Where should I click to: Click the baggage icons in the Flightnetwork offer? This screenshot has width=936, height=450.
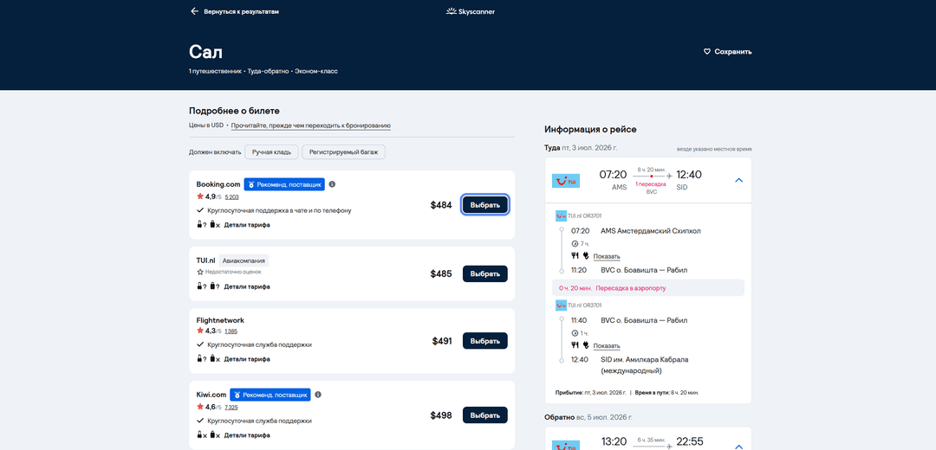click(208, 359)
